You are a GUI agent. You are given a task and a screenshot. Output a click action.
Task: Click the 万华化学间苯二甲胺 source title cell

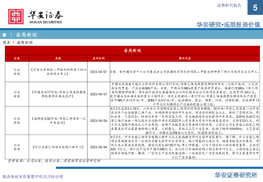(58, 72)
